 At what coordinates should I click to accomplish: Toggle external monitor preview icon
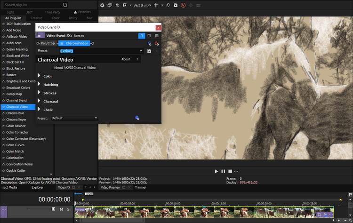(110, 5)
